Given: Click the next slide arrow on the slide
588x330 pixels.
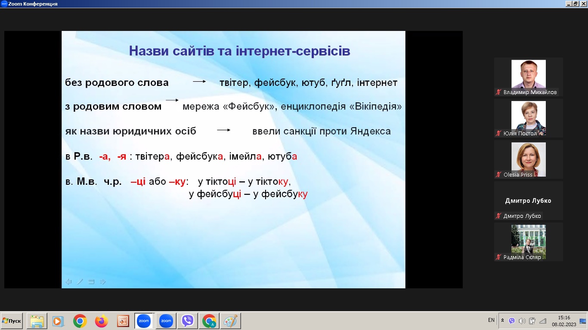Looking at the screenshot, I should point(103,282).
